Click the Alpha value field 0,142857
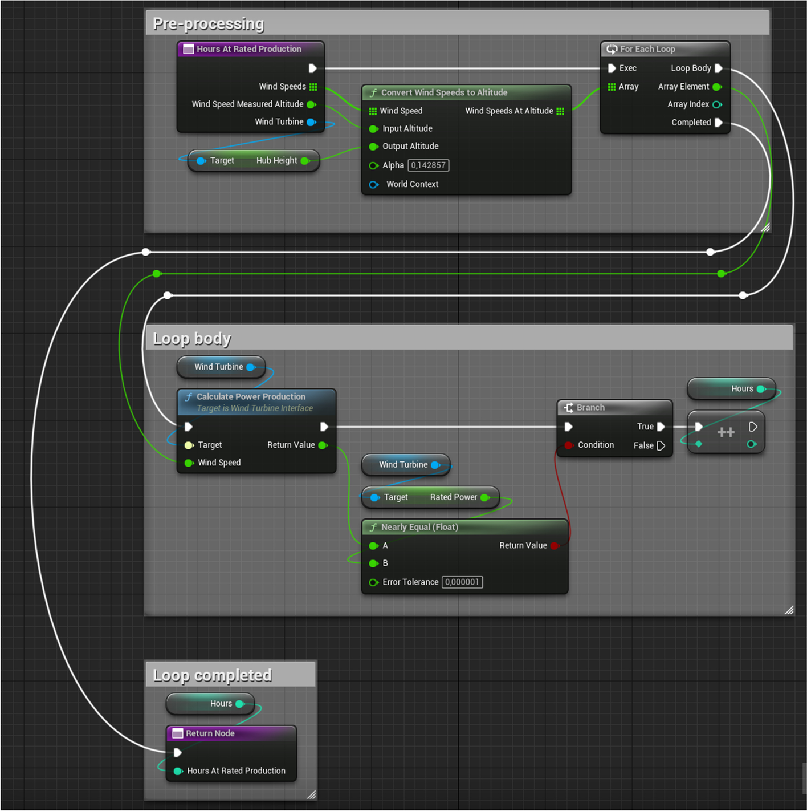 coord(429,165)
